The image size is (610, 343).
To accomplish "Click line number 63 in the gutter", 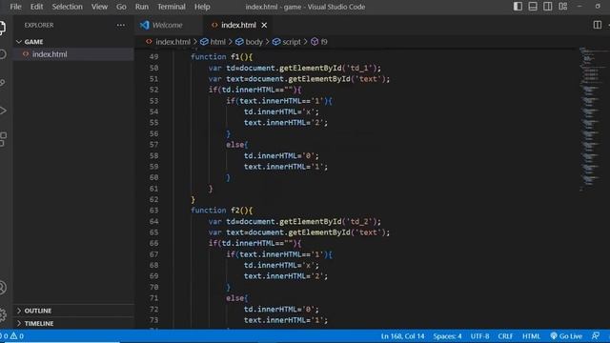I will coord(154,211).
